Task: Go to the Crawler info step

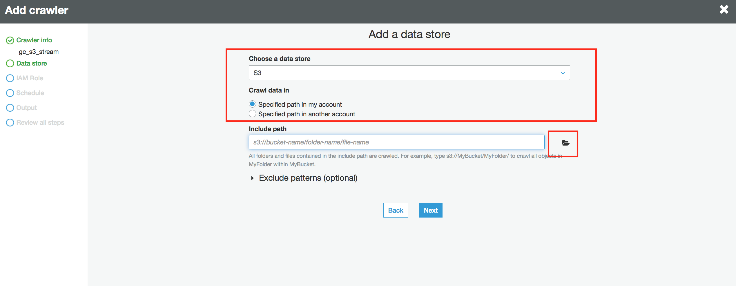Action: pos(34,40)
